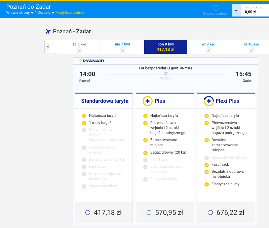Click the heart icon above Zapisz podróż
269x228 pixels.
pyautogui.click(x=216, y=8)
